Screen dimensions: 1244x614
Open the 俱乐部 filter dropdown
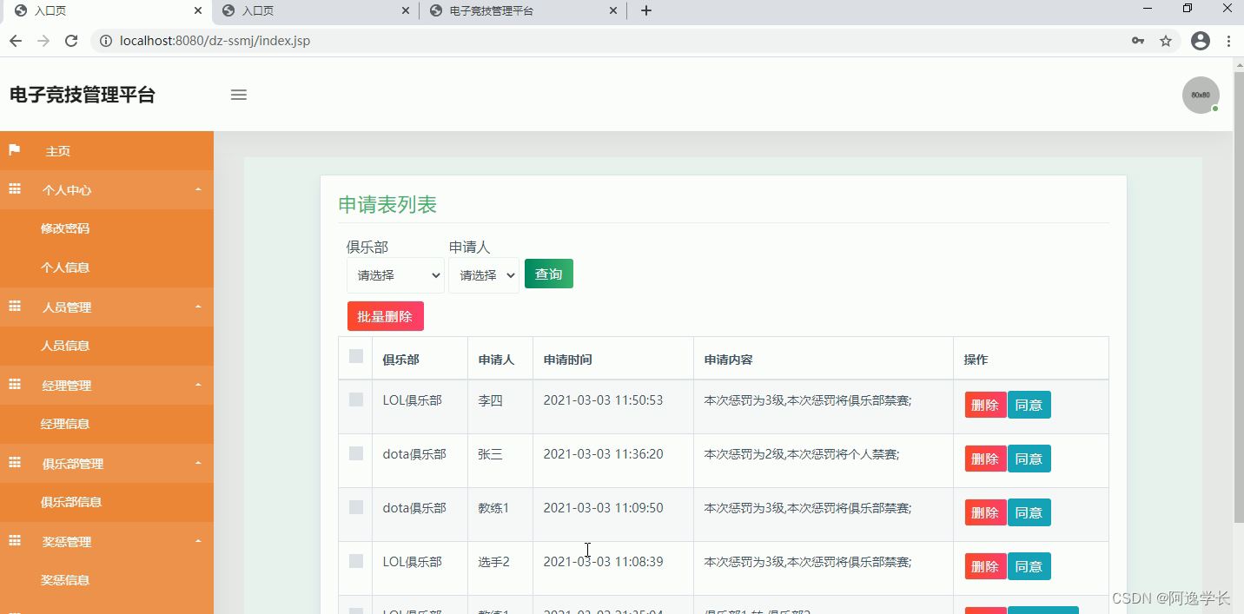tap(395, 275)
